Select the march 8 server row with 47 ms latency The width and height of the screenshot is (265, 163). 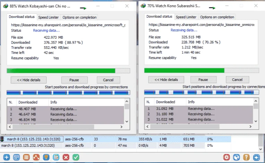(x=116, y=145)
